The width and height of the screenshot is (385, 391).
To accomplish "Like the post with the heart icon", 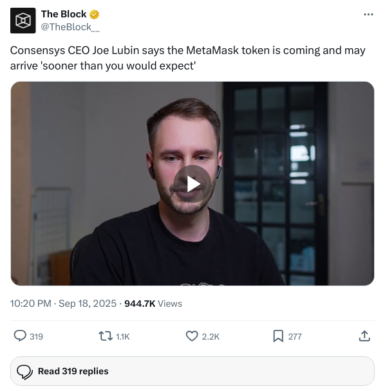I will (192, 336).
